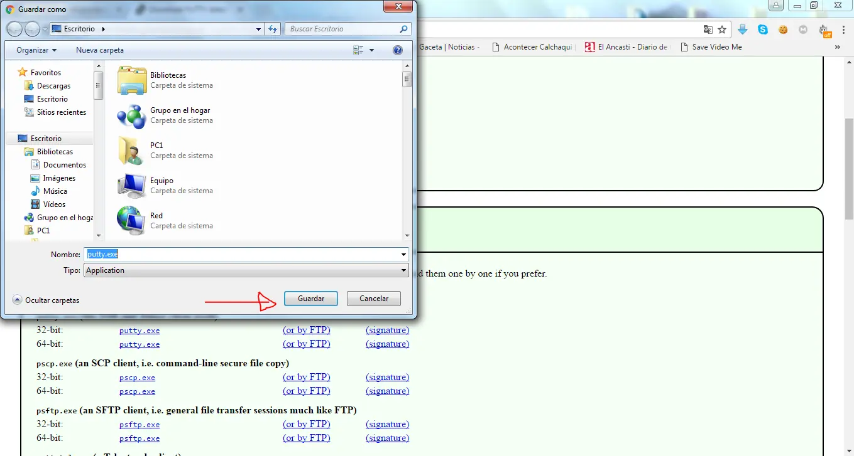Create a Nueva carpeta
Screen dimensions: 854x456
(100, 50)
